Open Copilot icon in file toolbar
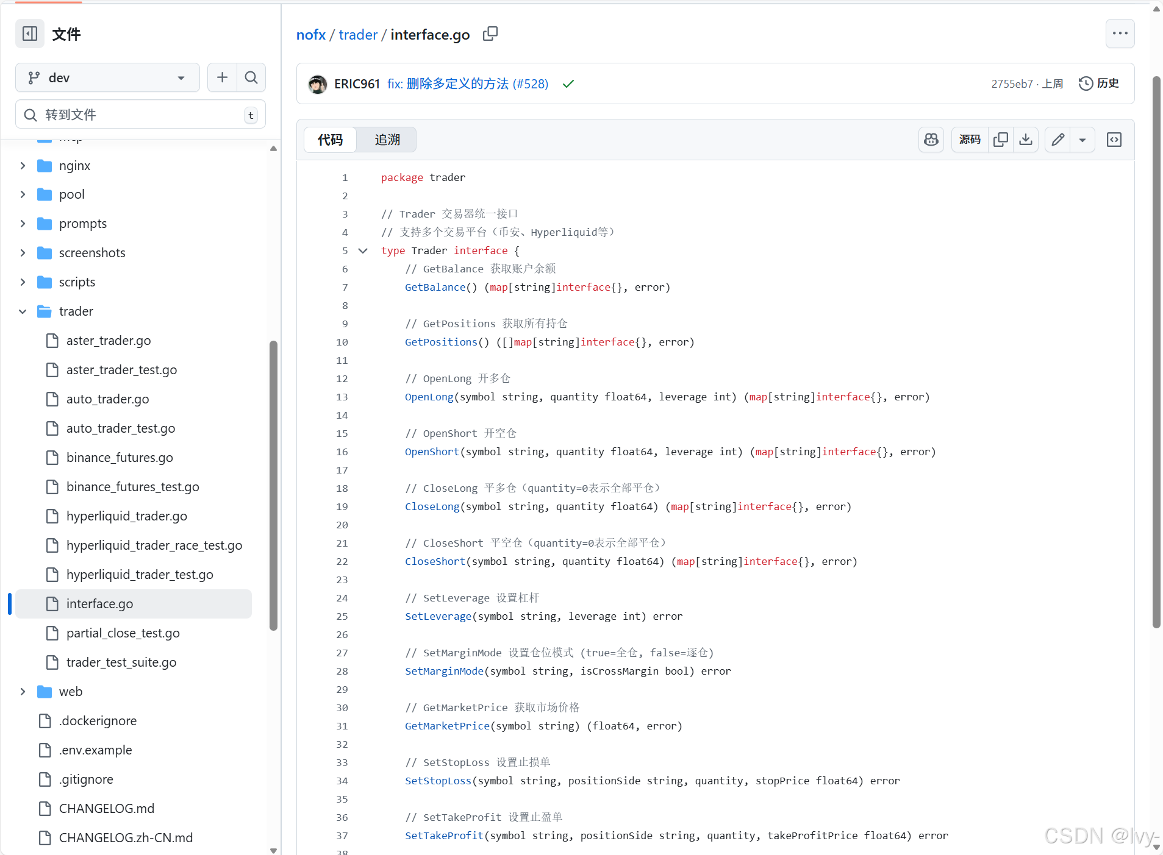The height and width of the screenshot is (855, 1163). [931, 140]
